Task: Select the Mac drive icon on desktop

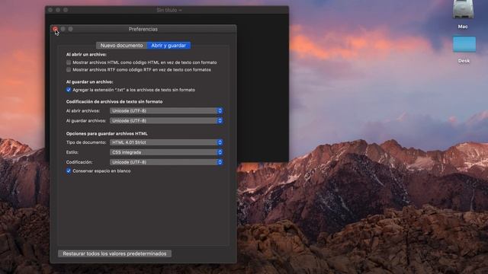Action: pyautogui.click(x=463, y=9)
